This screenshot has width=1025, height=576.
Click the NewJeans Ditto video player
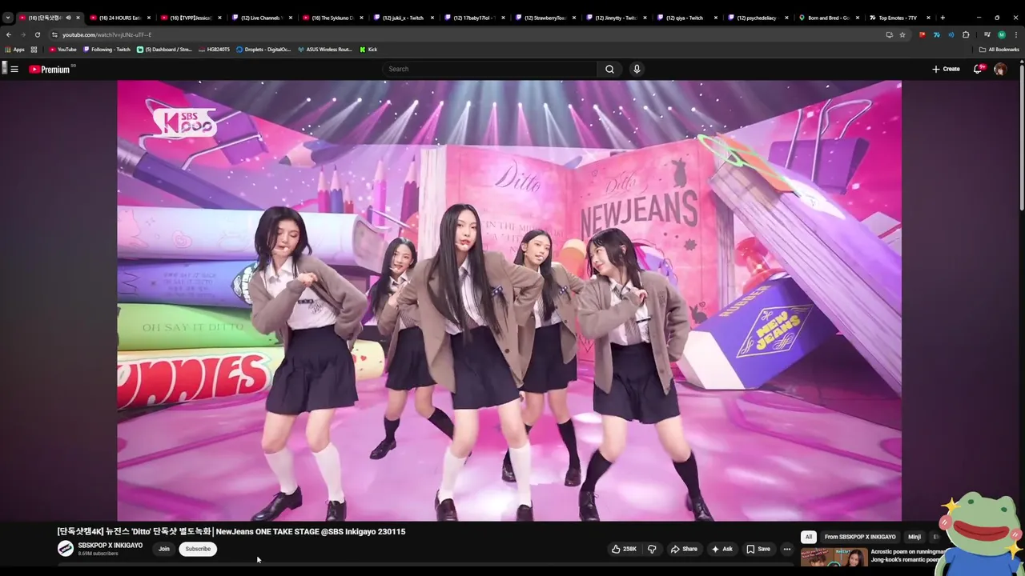pos(509,301)
